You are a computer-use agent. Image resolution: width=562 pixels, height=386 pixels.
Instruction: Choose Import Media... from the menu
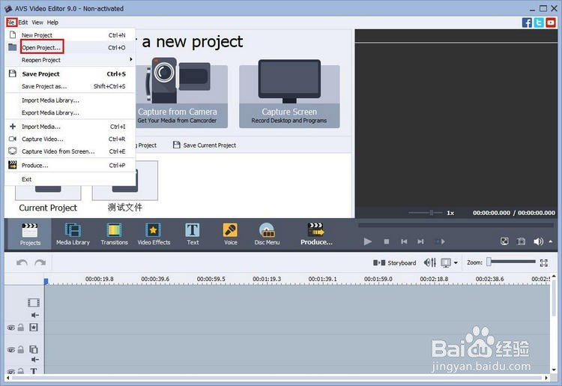[70, 127]
